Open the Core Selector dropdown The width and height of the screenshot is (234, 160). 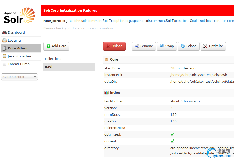pyautogui.click(x=19, y=77)
